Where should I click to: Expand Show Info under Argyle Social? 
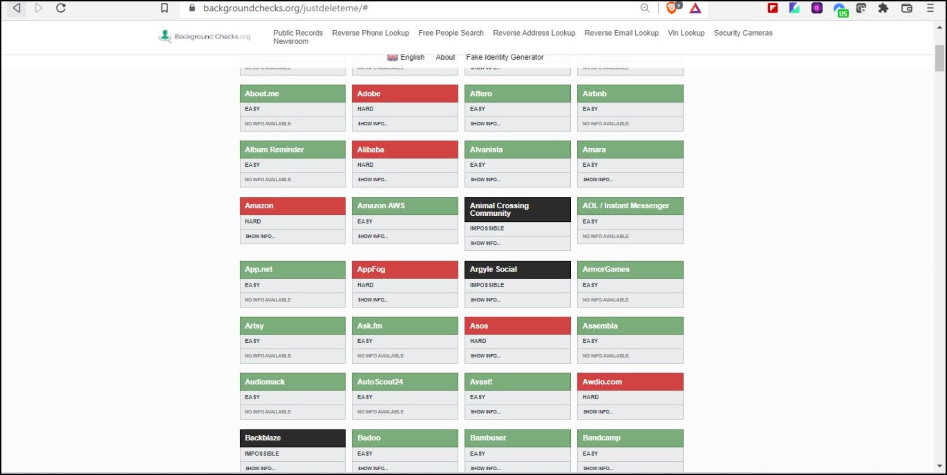[485, 300]
